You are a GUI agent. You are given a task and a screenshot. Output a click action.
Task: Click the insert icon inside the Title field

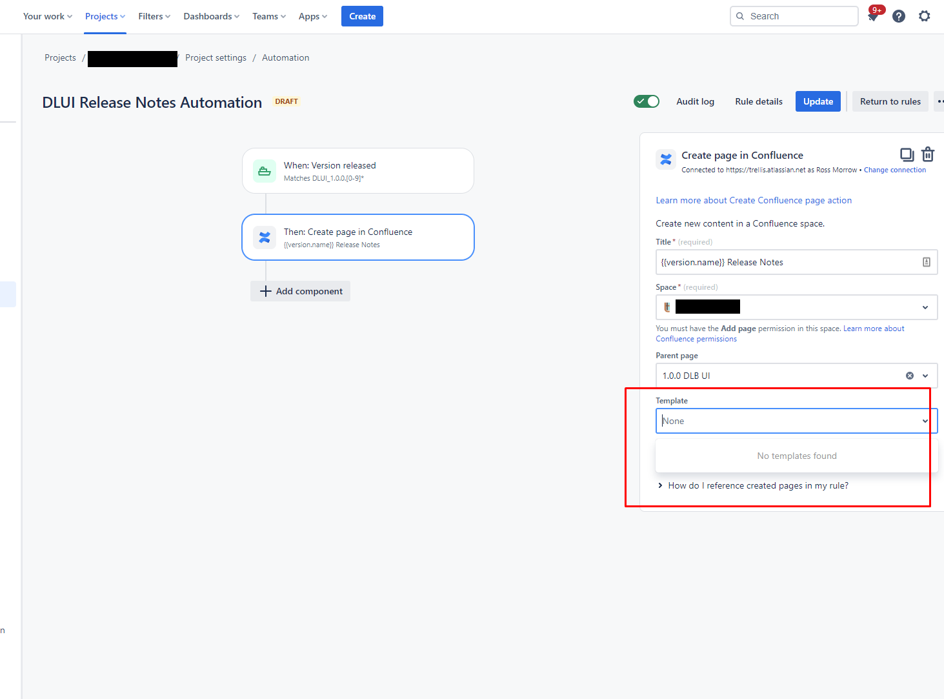coord(927,262)
